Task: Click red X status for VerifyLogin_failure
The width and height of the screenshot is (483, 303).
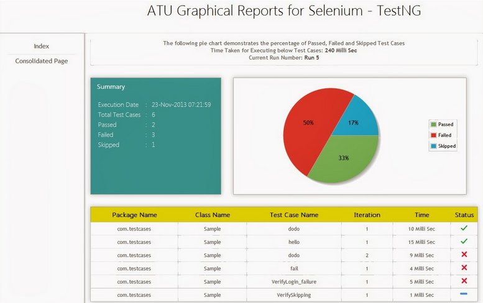Action: tap(464, 281)
